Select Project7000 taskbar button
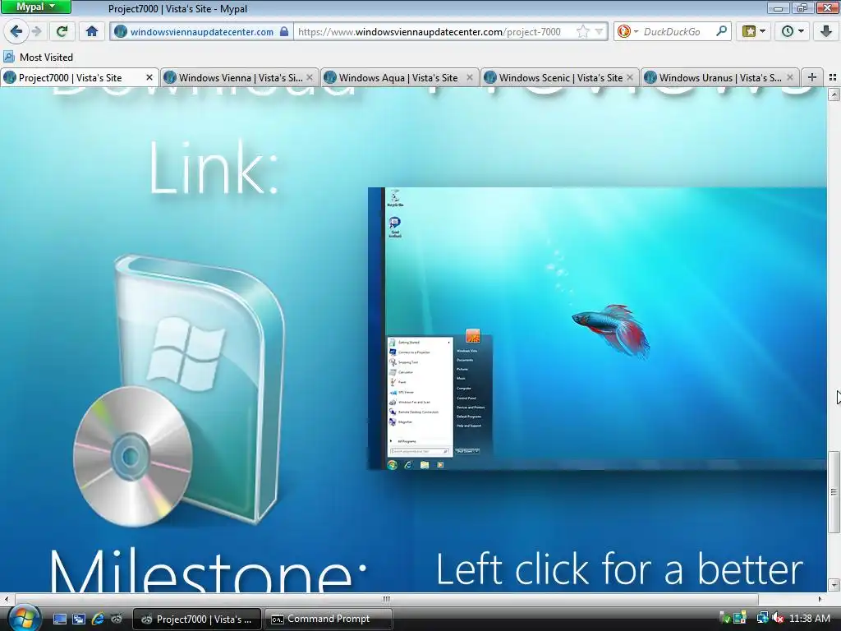This screenshot has height=631, width=841. click(196, 619)
